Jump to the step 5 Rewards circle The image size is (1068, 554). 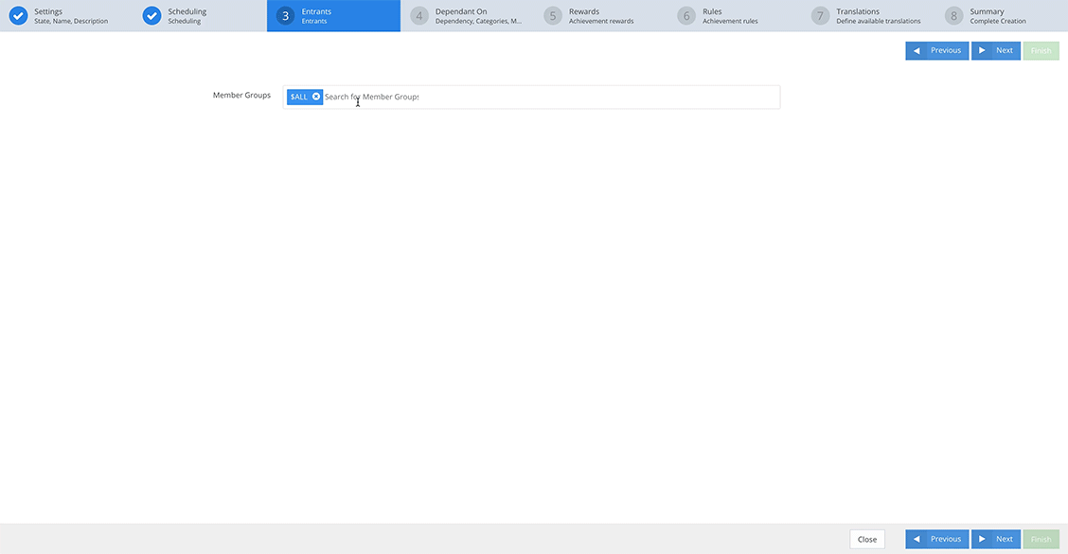point(553,16)
